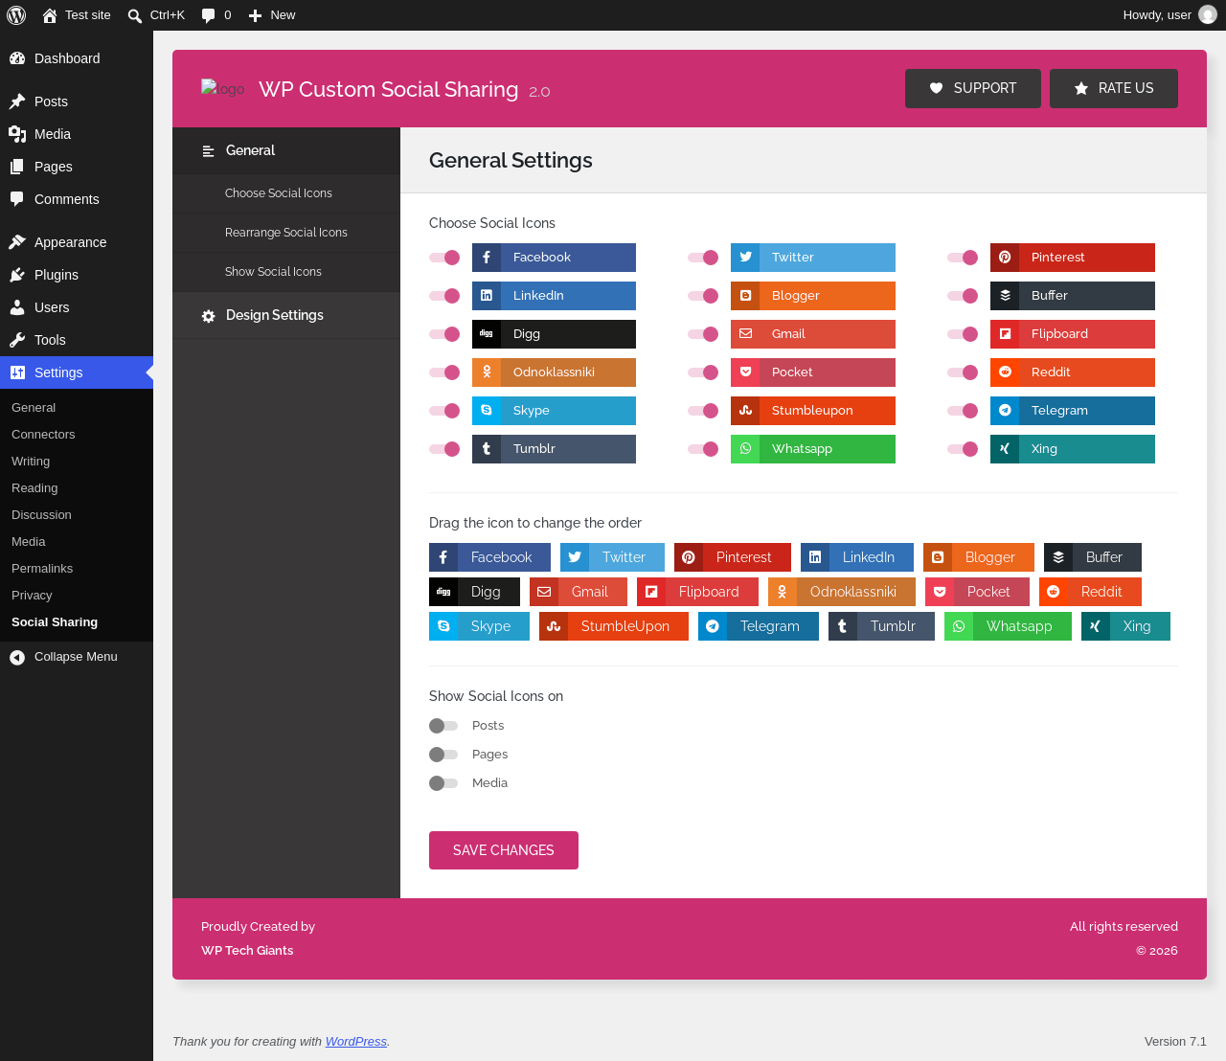Click the Plugins plug icon
This screenshot has width=1226, height=1061.
coord(17,275)
